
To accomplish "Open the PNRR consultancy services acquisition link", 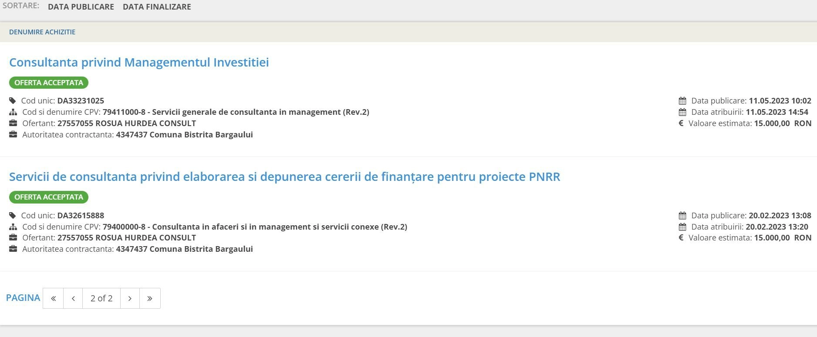I will [284, 177].
